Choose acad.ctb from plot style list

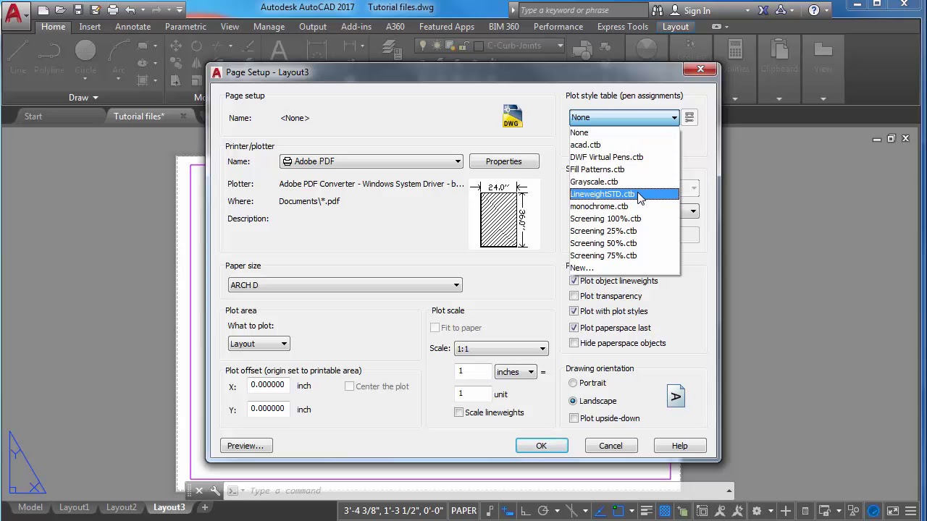click(624, 145)
